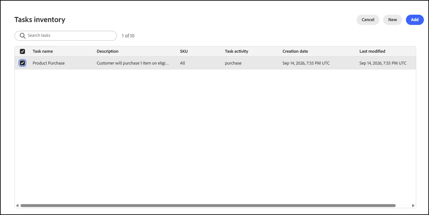This screenshot has height=215, width=429.
Task: Click the Description column header
Action: click(x=107, y=51)
